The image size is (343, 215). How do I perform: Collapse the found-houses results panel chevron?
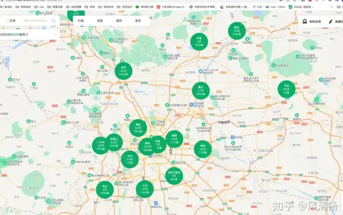pyautogui.click(x=55, y=34)
